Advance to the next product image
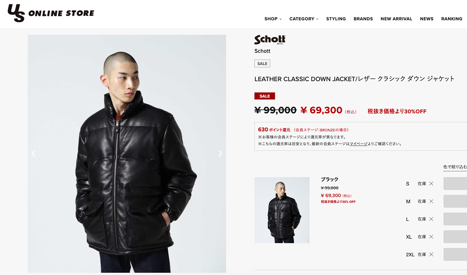 tap(220, 154)
